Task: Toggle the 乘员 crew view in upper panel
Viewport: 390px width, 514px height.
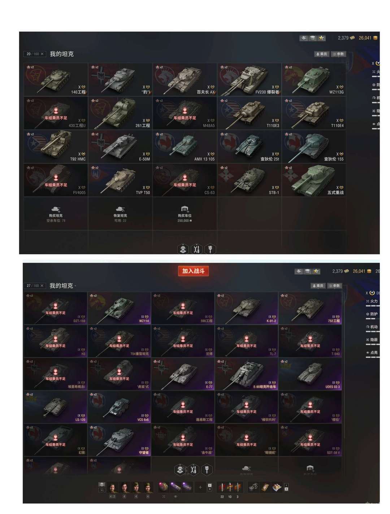Action: 321,54
